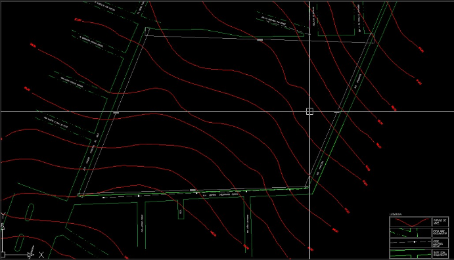This screenshot has width=454, height=260.
Task: Click the topmost red contour label at upper left
Action: coord(78,20)
